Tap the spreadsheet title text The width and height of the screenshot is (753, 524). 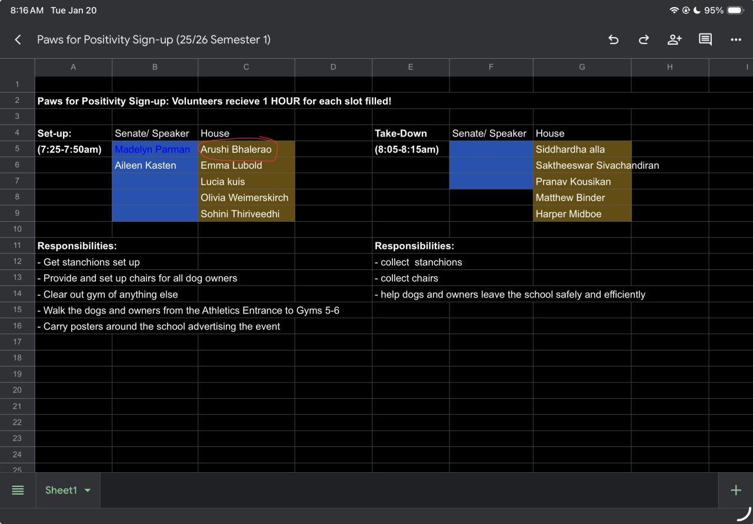(x=154, y=39)
